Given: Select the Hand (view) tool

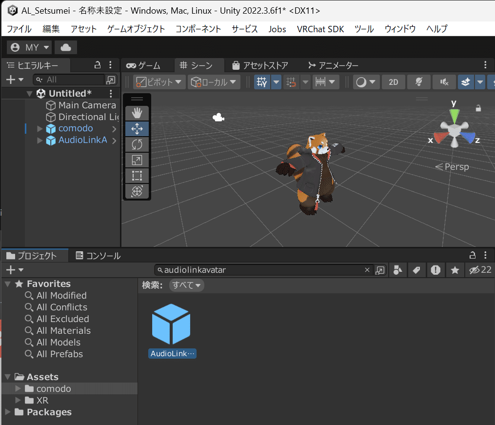Looking at the screenshot, I should pyautogui.click(x=137, y=113).
